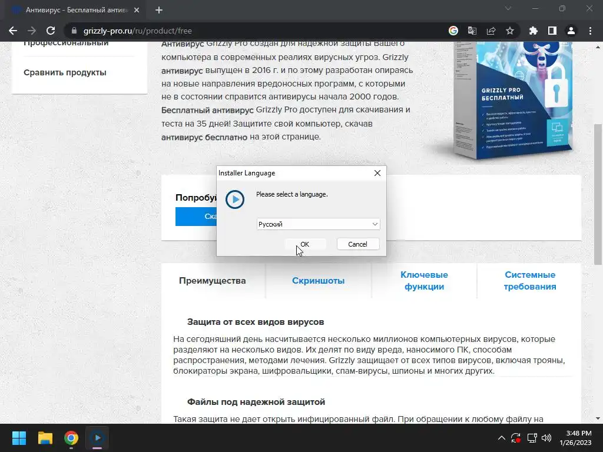Bookmark this tab with star
The image size is (603, 452).
(510, 31)
